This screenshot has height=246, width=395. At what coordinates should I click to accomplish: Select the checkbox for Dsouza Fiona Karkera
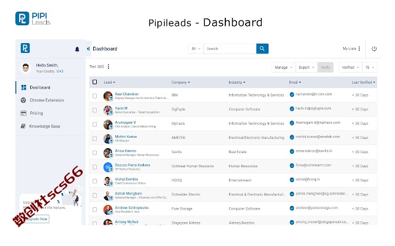(94, 167)
